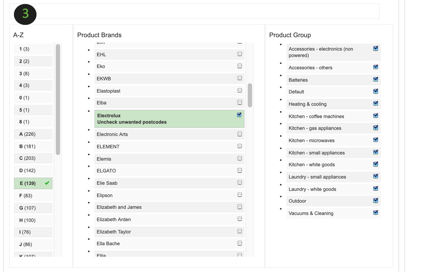Screen dimensions: 436x272
Task: Select letter A (226) brands
Action: click(33, 134)
